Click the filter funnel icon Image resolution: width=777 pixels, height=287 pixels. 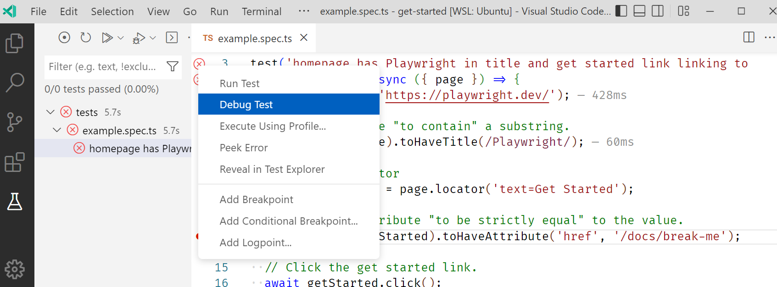pyautogui.click(x=173, y=66)
